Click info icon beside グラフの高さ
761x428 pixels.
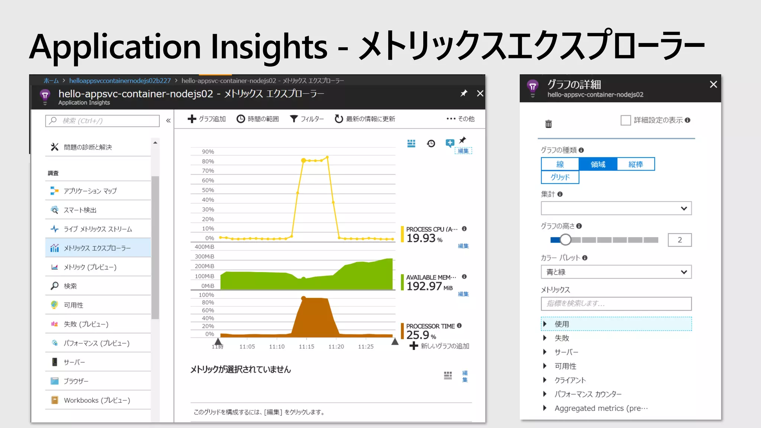point(579,226)
